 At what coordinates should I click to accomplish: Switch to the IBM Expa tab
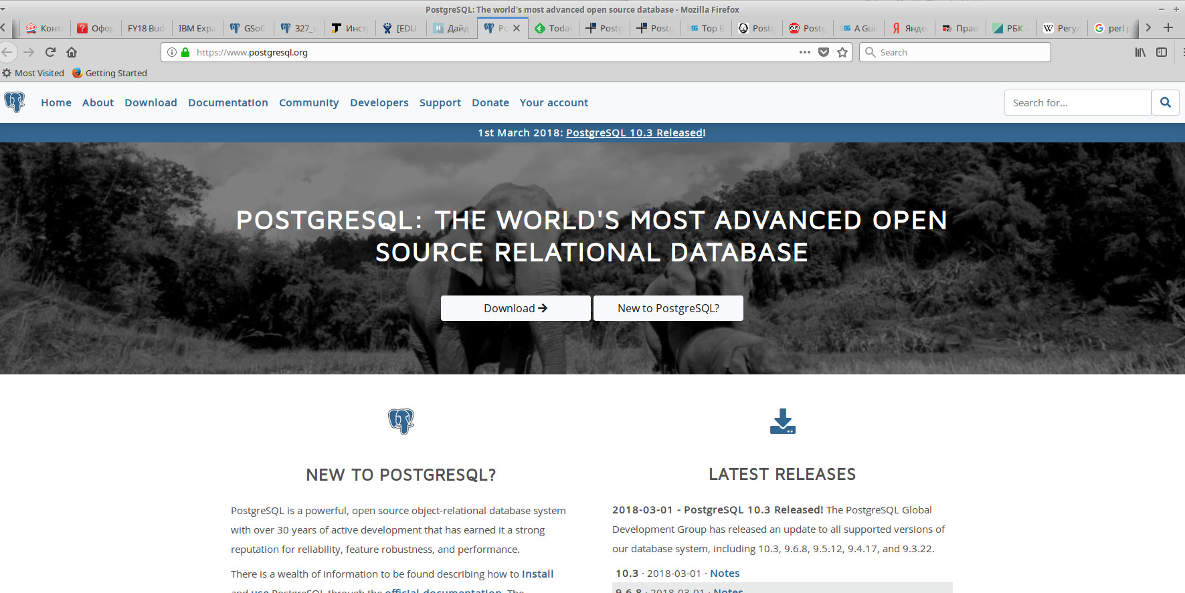coord(197,28)
